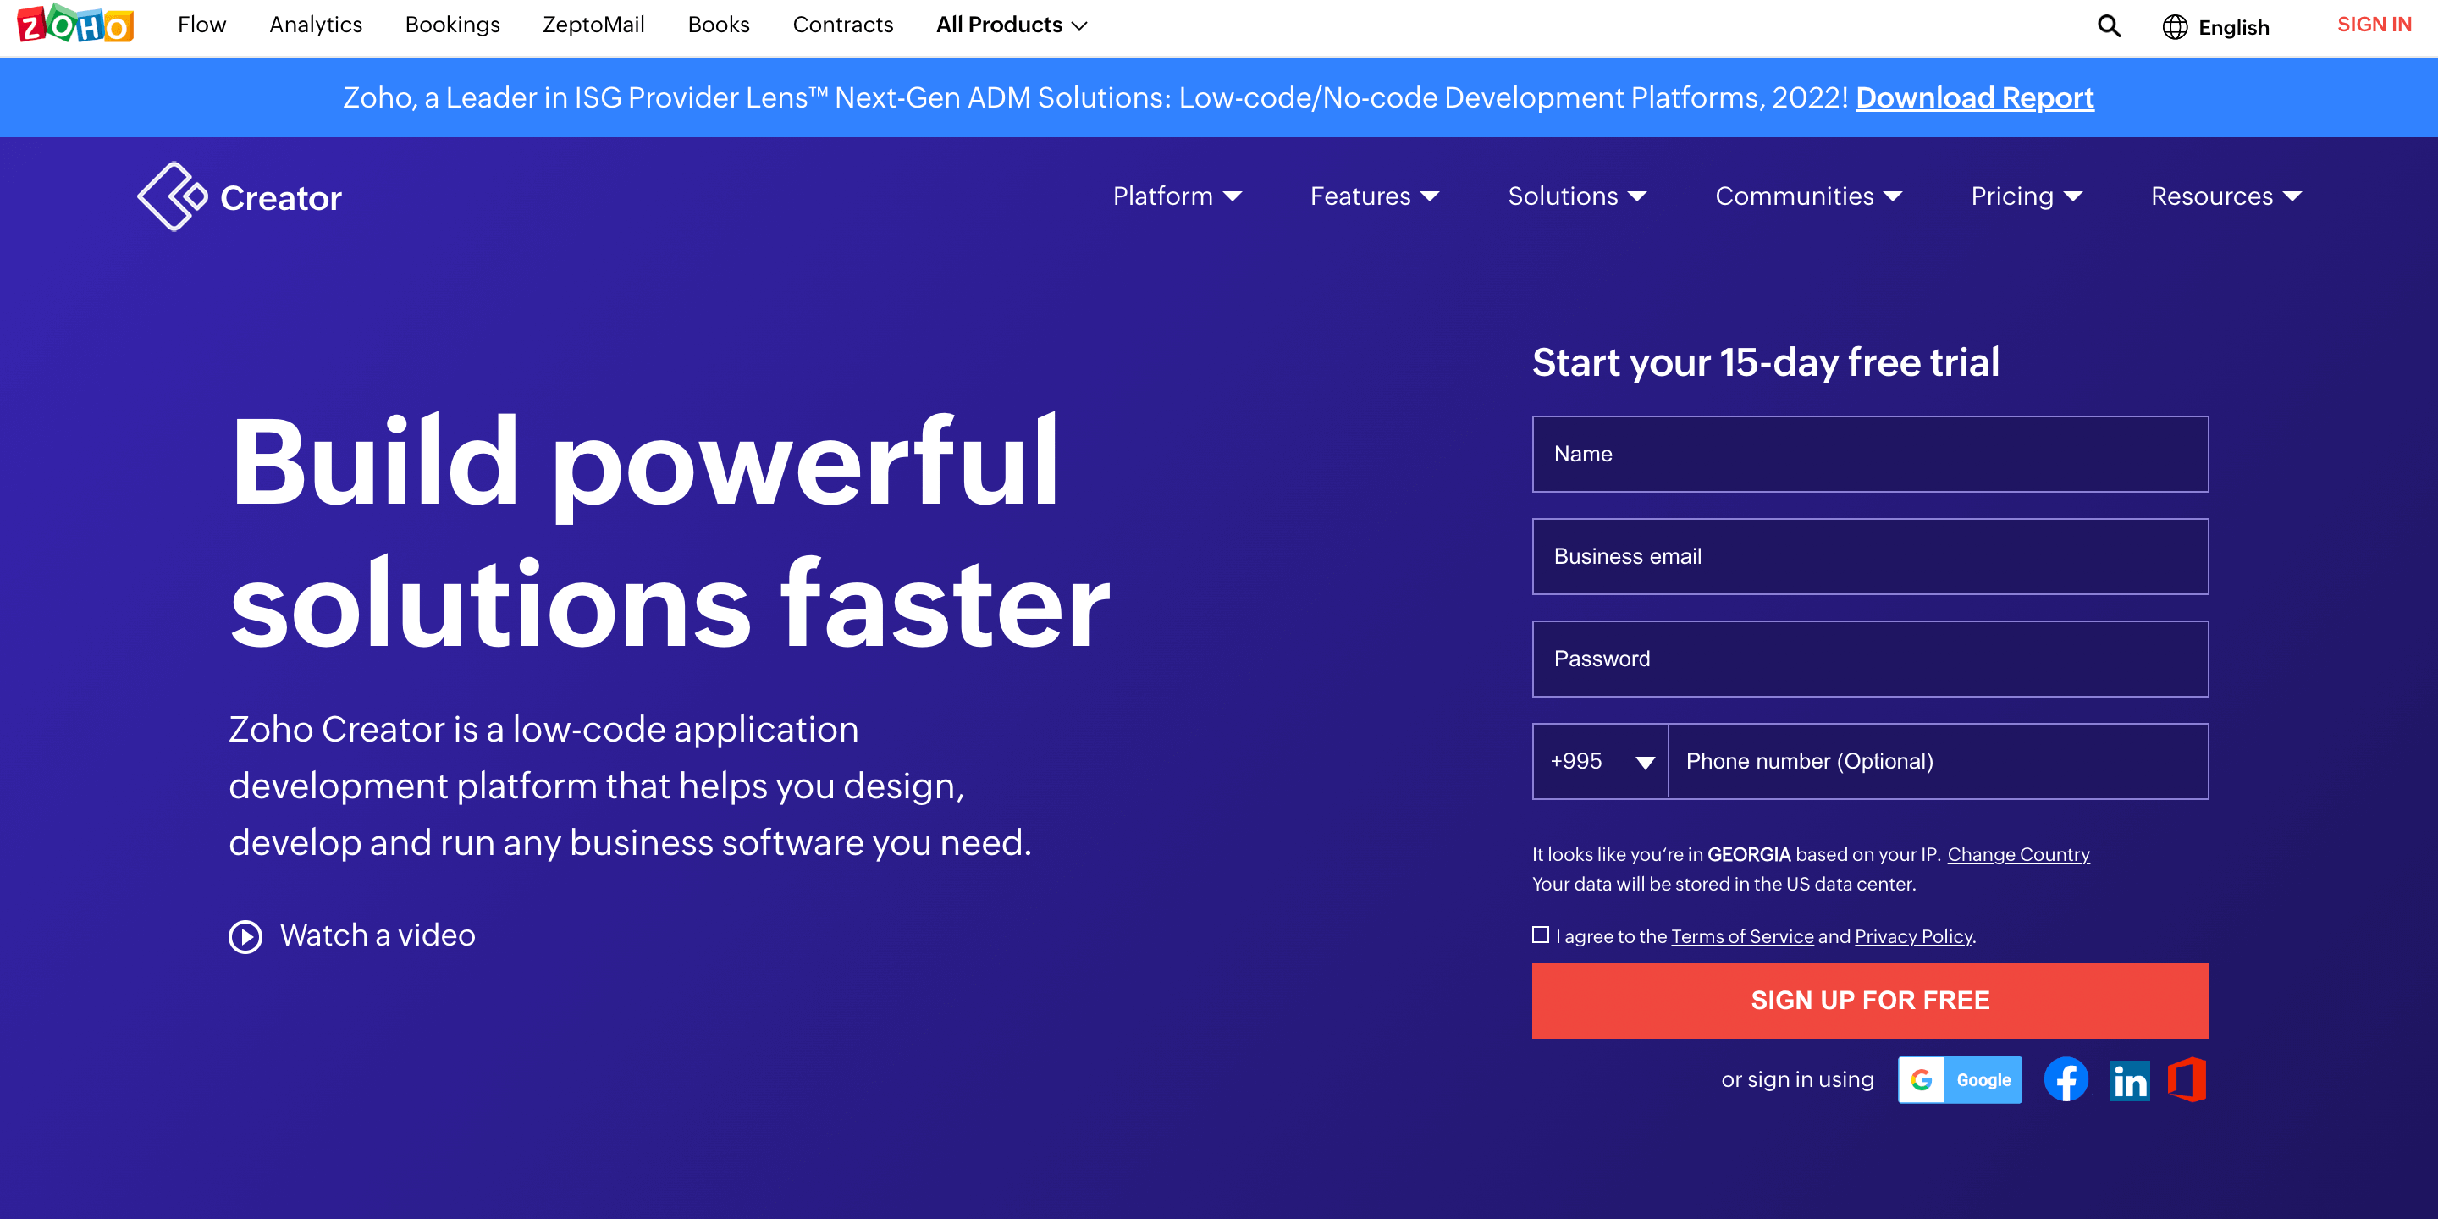
Task: Click the Microsoft Office sign-in icon
Action: (2187, 1079)
